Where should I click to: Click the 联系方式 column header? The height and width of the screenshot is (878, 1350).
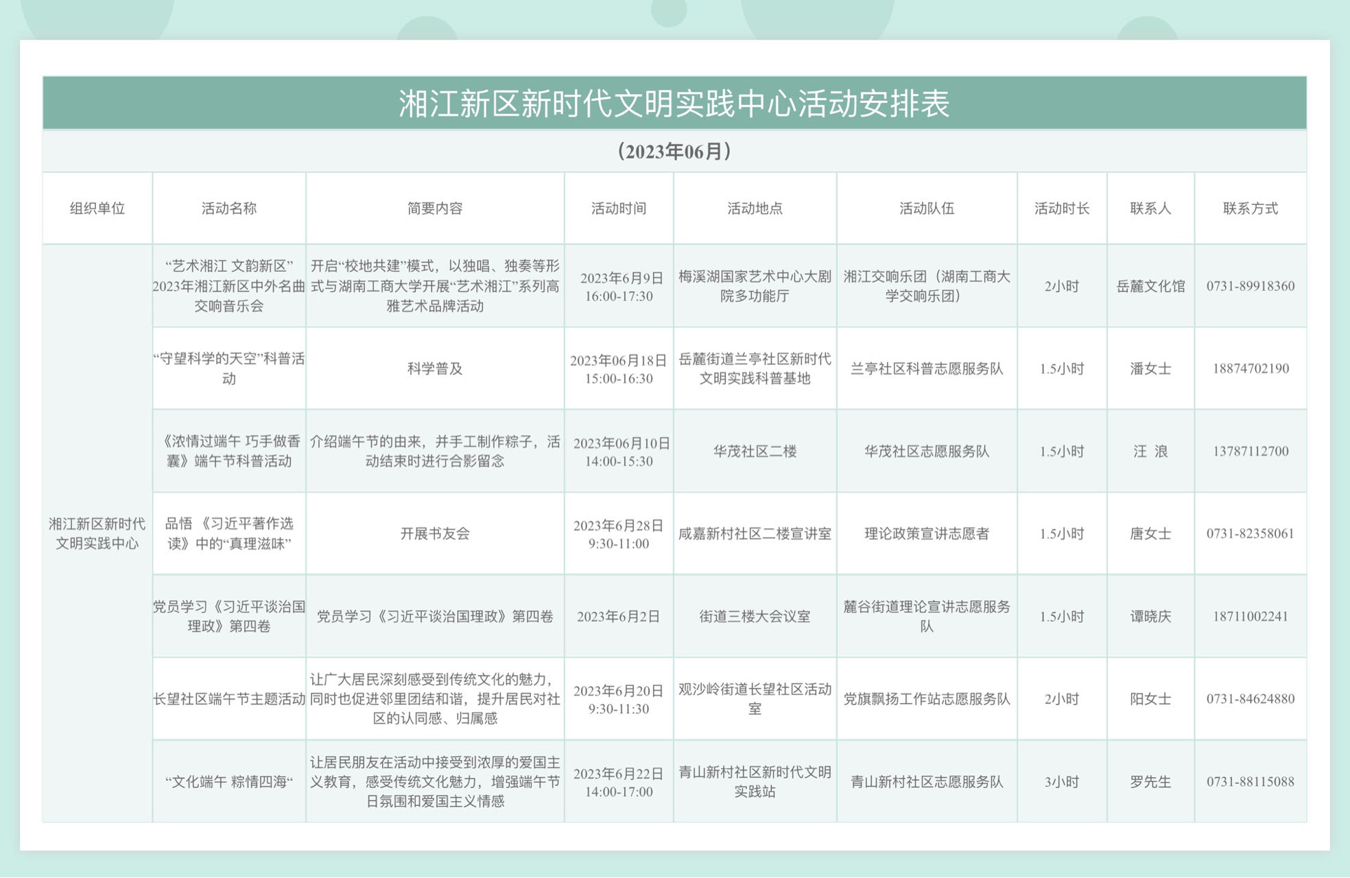(x=1251, y=209)
